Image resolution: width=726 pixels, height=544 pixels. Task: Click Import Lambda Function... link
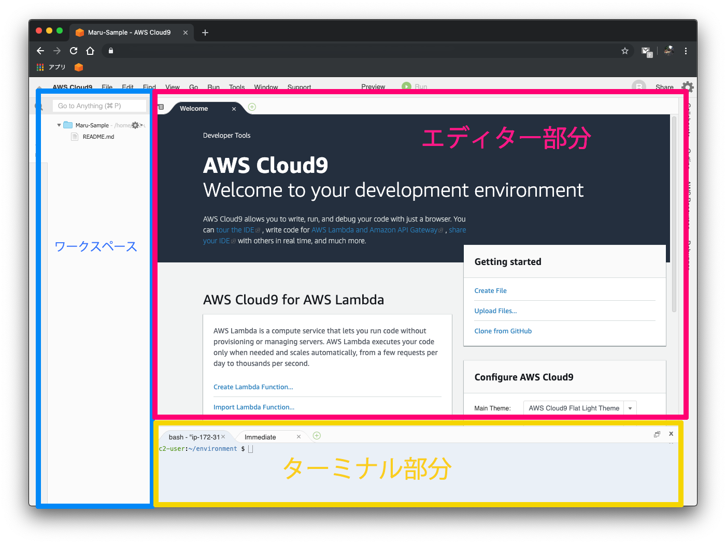pyautogui.click(x=253, y=407)
